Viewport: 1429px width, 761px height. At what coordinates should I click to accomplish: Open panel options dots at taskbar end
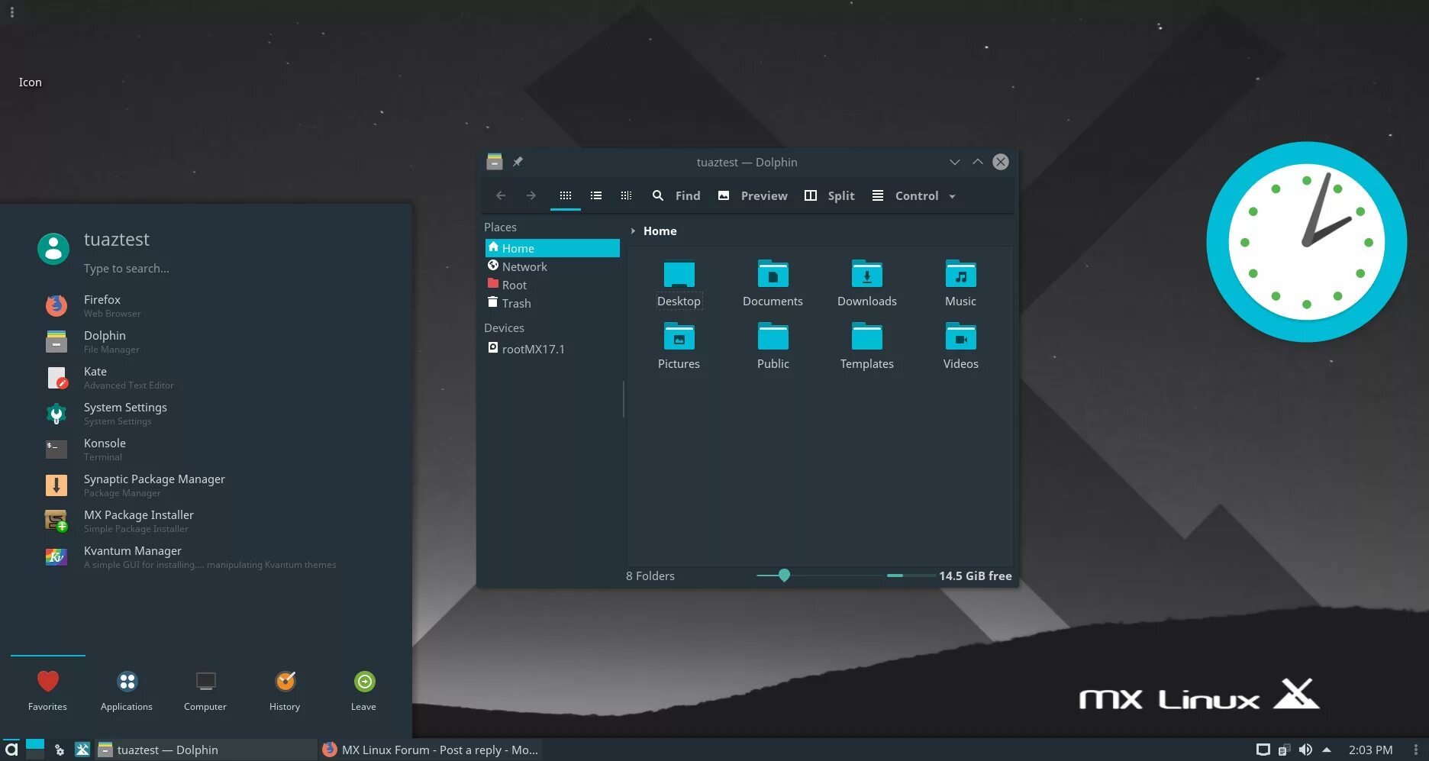pyautogui.click(x=1415, y=750)
